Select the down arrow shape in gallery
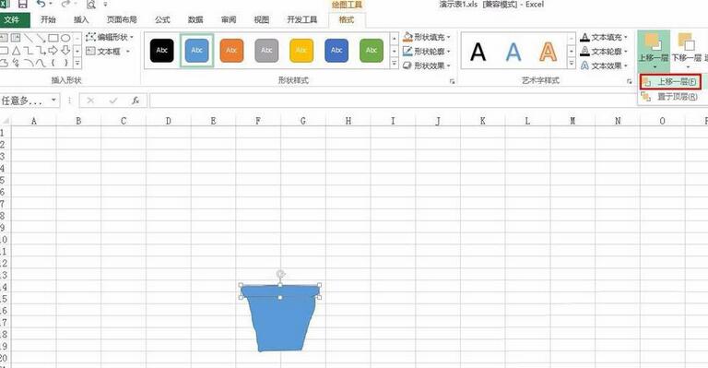The height and width of the screenshot is (368, 708). pyautogui.click(x=65, y=50)
